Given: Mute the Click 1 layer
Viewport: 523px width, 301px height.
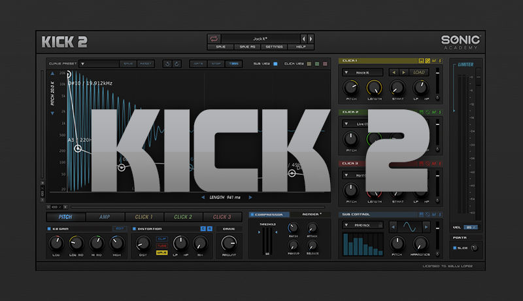Looking at the screenshot, I should pyautogui.click(x=433, y=61).
